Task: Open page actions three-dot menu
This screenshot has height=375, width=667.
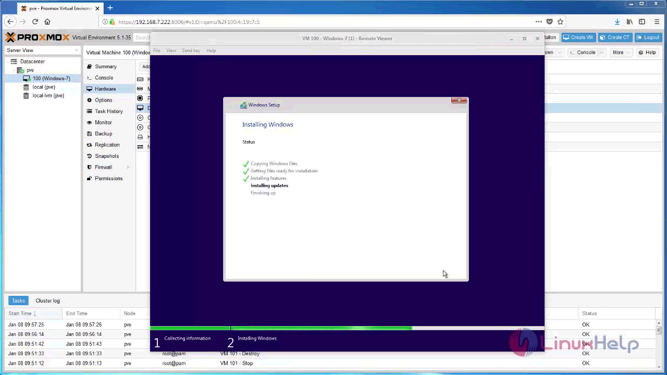Action: (538, 22)
